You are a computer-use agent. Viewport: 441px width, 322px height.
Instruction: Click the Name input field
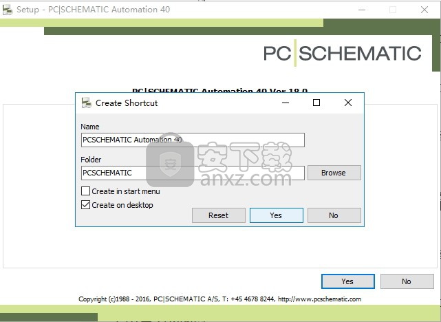click(x=193, y=140)
